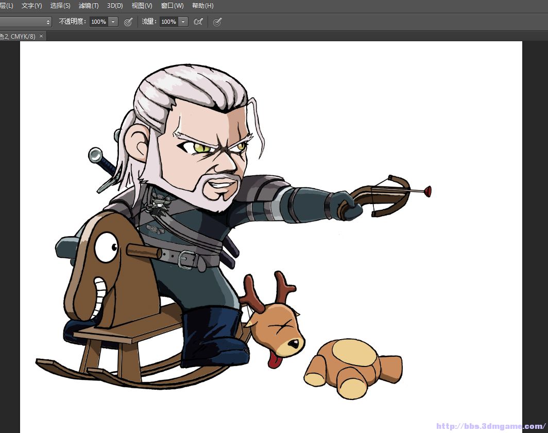548x433 pixels.
Task: Close the CMYK/8 document tab
Action: tap(41, 36)
